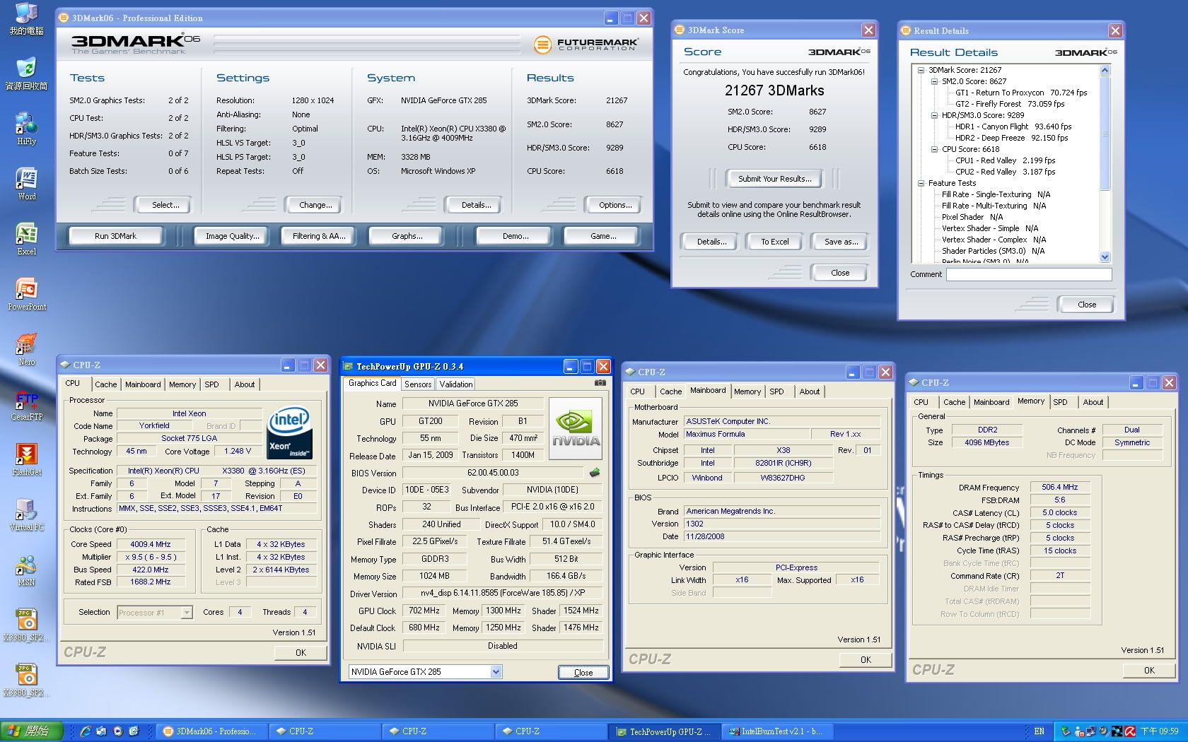Open Windows Media Player from quick launch
This screenshot has height=742, width=1188.
pyautogui.click(x=117, y=731)
